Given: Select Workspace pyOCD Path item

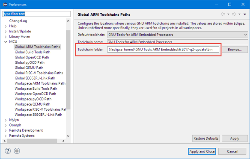Looking at the screenshot, I should [x=33, y=99].
